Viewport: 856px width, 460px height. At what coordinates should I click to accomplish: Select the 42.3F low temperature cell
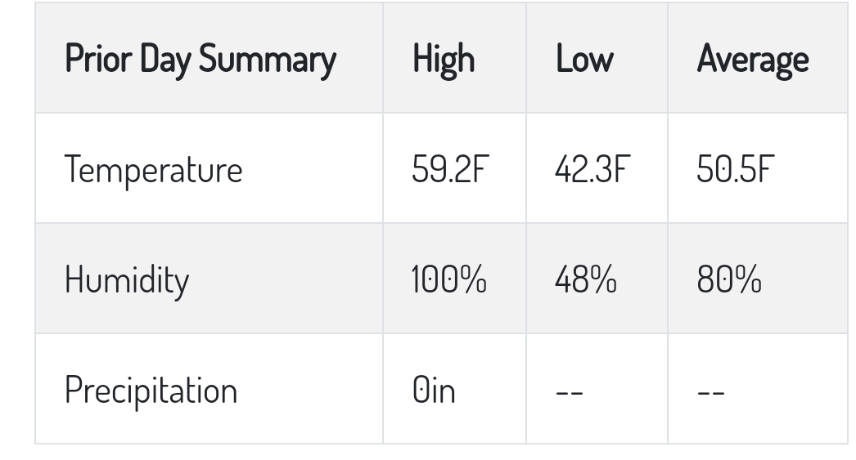pyautogui.click(x=592, y=169)
